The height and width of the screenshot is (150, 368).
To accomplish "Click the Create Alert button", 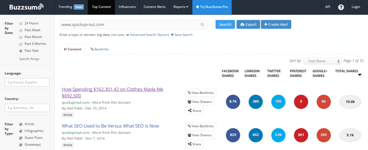I will (x=276, y=24).
